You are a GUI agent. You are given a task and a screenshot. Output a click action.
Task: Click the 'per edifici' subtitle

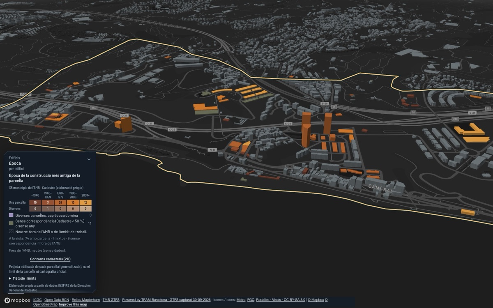[x=16, y=169]
